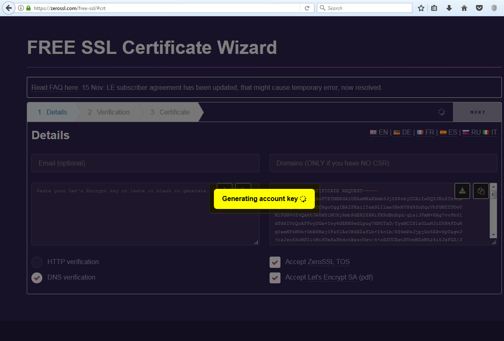This screenshot has width=504, height=341.
Task: Download the CSR with the download icon
Action: [x=462, y=191]
